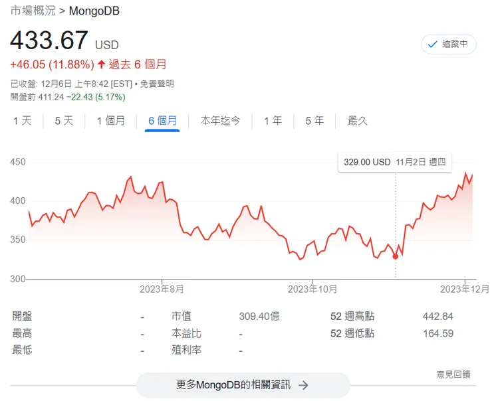Click 更多MongoDB的相關資訊 button

[243, 385]
